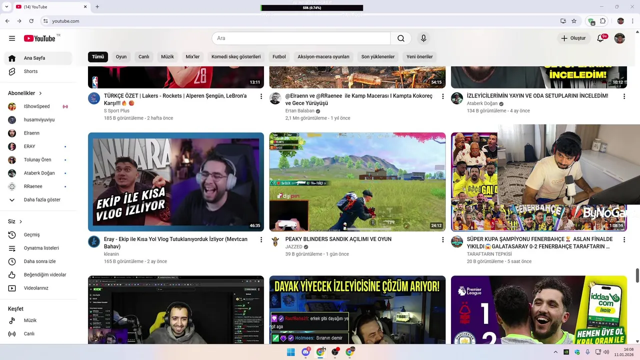Screen dimensions: 640x360
Task: Open Ertan Balaban channel name
Action: pos(300,111)
